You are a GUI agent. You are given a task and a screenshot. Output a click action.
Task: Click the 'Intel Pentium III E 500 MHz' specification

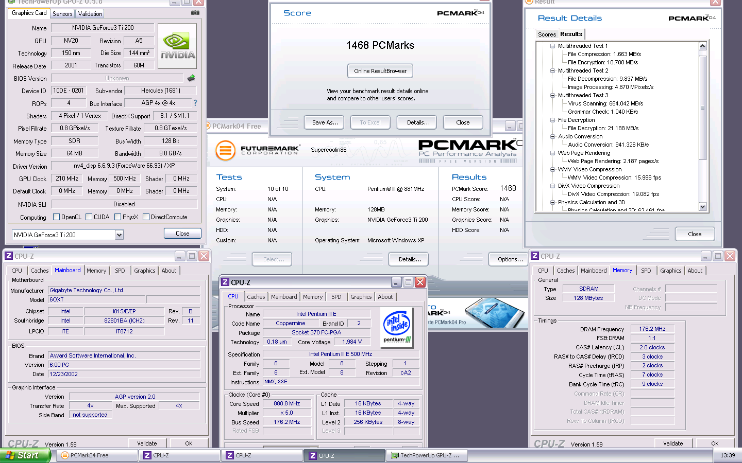pyautogui.click(x=341, y=354)
